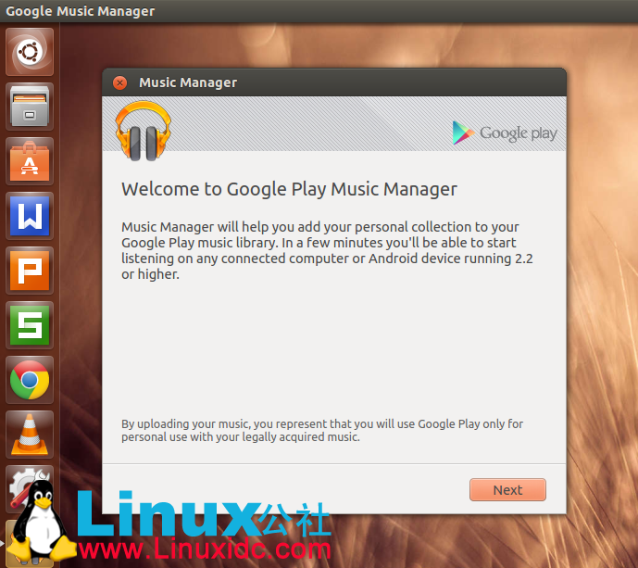Click the Google Play logo
638x568 pixels.
(x=505, y=133)
